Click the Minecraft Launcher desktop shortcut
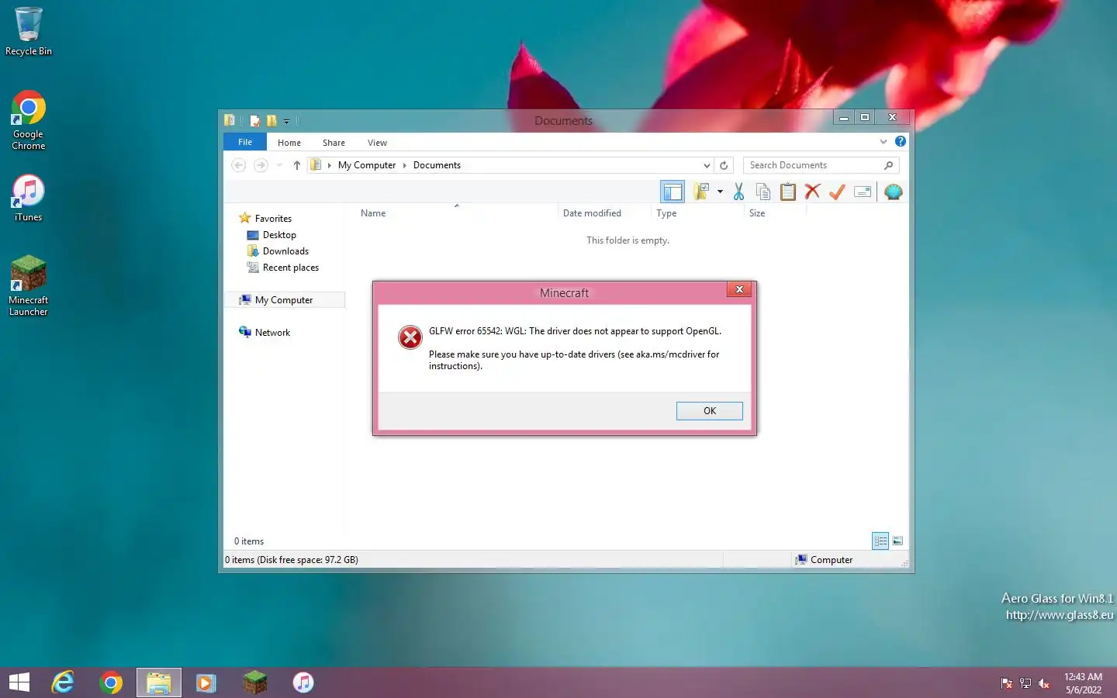The height and width of the screenshot is (698, 1117). click(29, 285)
